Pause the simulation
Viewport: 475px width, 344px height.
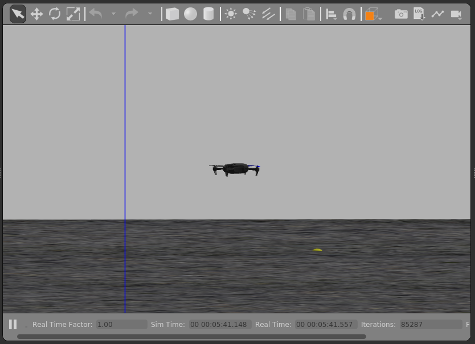pyautogui.click(x=13, y=325)
